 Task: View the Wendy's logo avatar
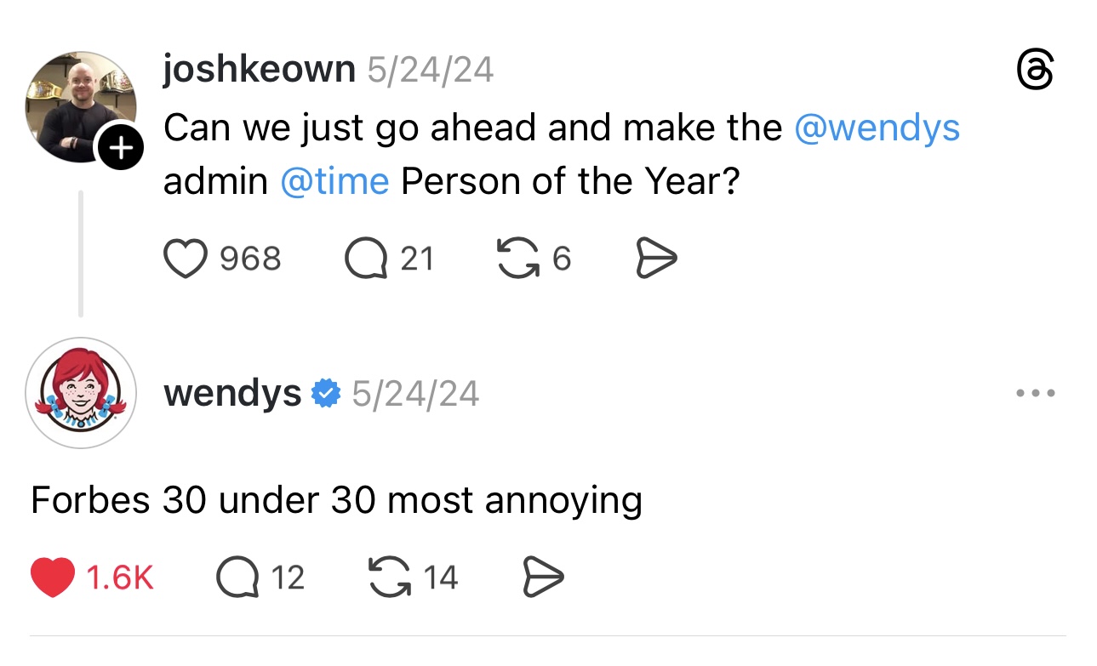click(80, 393)
